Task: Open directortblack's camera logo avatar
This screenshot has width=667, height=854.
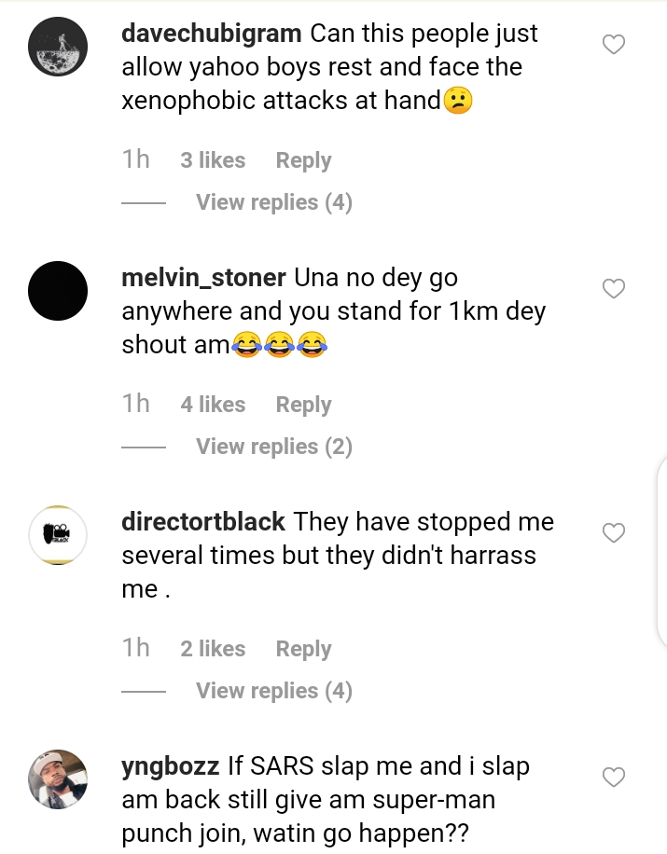Action: point(58,536)
